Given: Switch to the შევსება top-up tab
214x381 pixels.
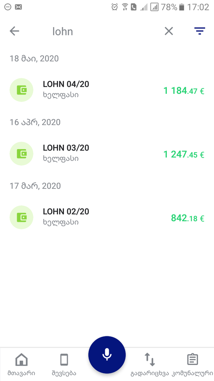Looking at the screenshot, I should [64, 364].
